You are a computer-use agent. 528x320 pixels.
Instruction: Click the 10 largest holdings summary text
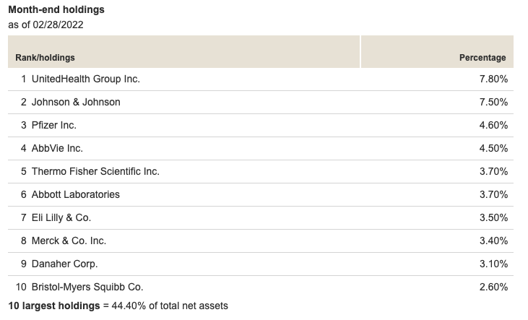[118, 306]
